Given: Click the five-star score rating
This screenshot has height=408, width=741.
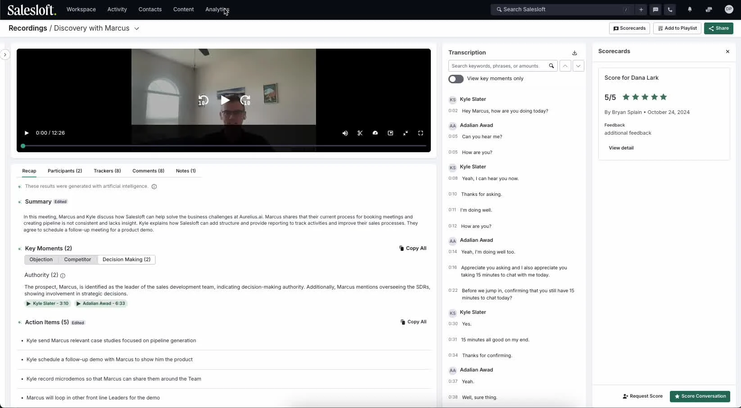Looking at the screenshot, I should (x=645, y=97).
